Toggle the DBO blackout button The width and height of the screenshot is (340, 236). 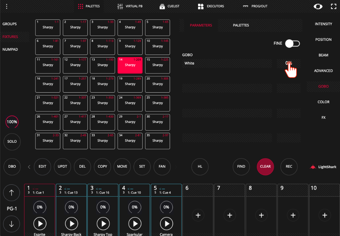pos(12,166)
